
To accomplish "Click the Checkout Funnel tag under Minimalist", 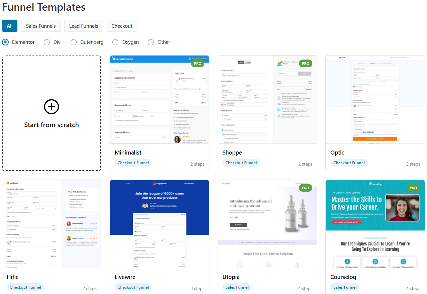I will click(133, 163).
